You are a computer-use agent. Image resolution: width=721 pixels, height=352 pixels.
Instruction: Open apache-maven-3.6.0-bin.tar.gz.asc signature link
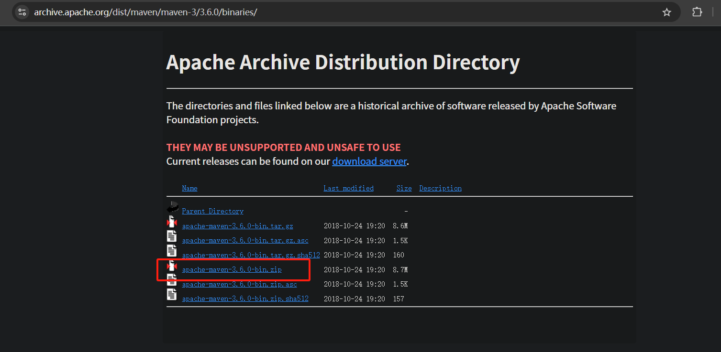(245, 241)
